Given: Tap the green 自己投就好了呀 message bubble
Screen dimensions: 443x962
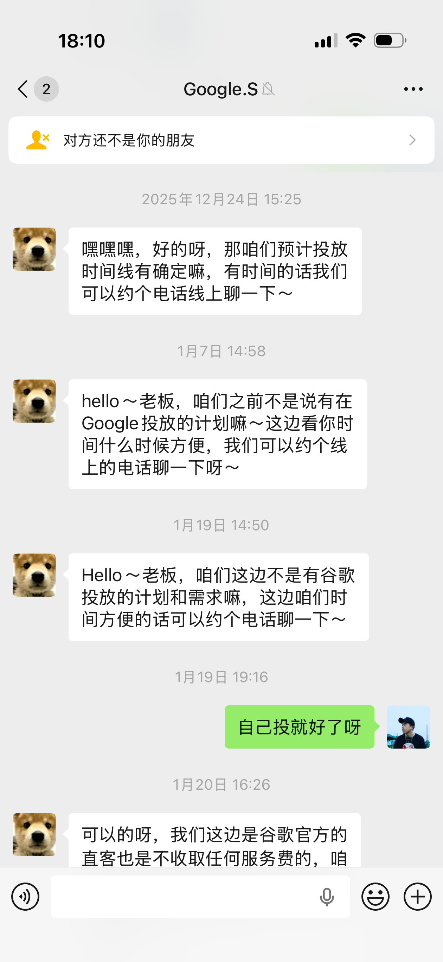Looking at the screenshot, I should coord(299,727).
